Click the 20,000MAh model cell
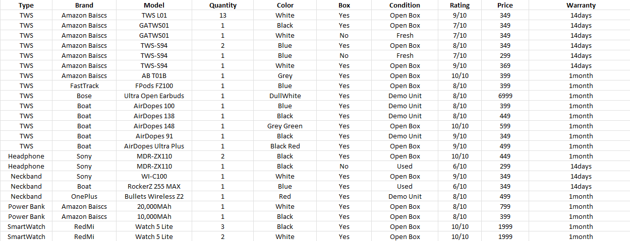The height and width of the screenshot is (241, 630). (x=154, y=207)
